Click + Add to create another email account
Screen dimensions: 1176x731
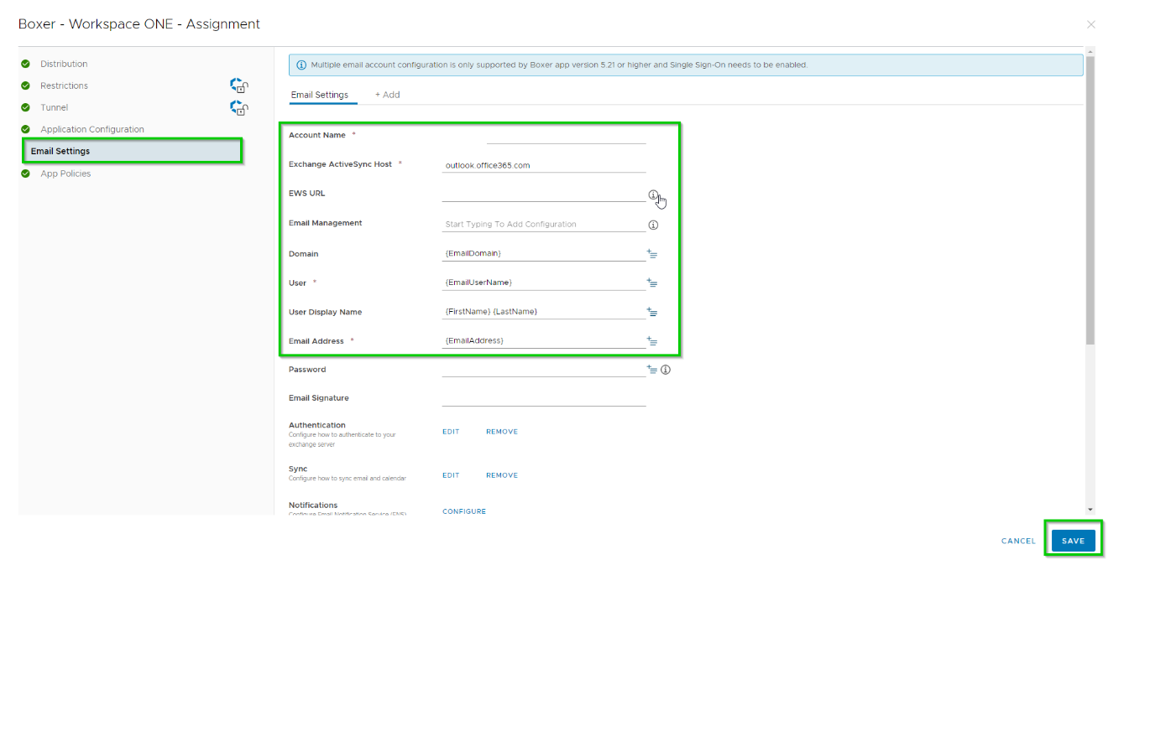[x=387, y=95]
